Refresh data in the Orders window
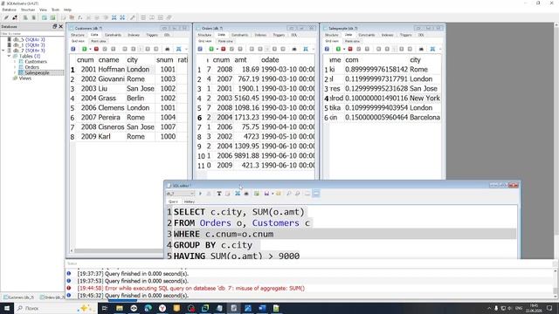 pos(200,49)
